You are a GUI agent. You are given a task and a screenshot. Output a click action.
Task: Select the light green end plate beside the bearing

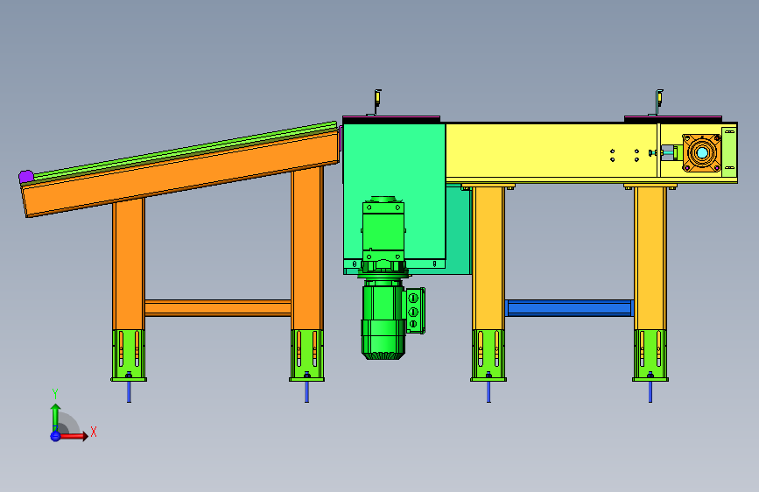729,151
